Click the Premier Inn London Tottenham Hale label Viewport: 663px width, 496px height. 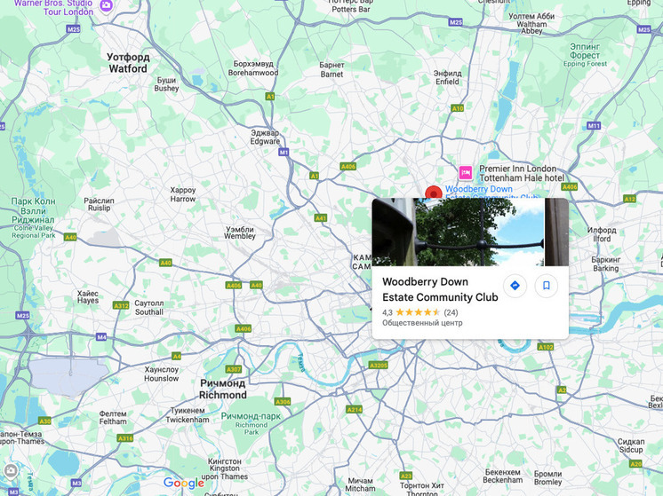click(522, 173)
